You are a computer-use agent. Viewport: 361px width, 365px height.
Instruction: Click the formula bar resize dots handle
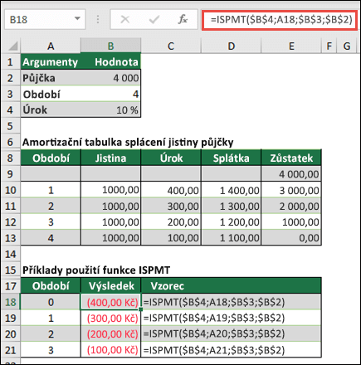click(x=98, y=19)
